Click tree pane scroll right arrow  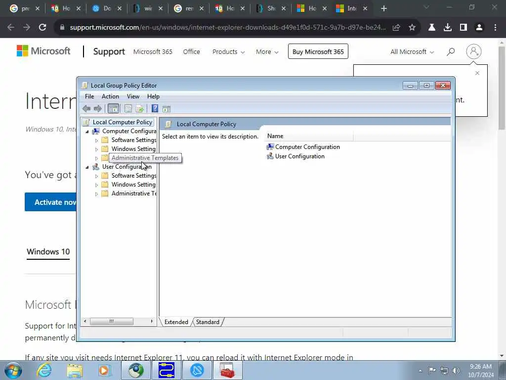point(152,321)
